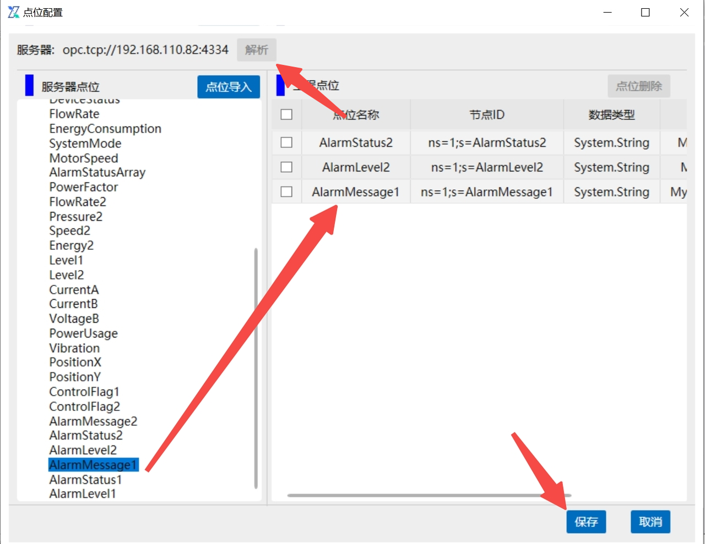The width and height of the screenshot is (705, 544).
Task: Select AlarmStatus1 in server point list
Action: (x=85, y=480)
